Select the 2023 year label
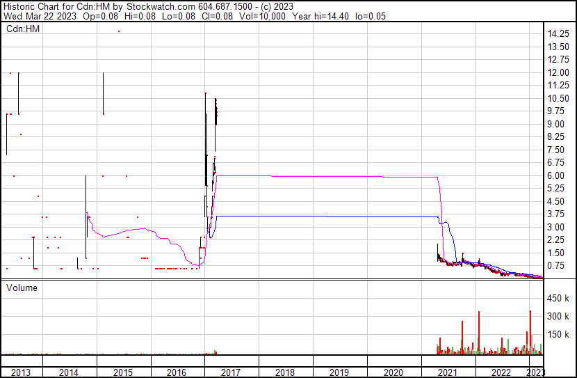Viewport: 577px width, 378px height. (x=536, y=372)
